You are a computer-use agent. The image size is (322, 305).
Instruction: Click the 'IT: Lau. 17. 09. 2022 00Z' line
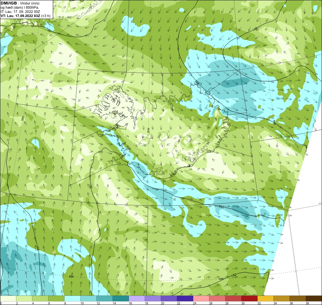coord(20,12)
